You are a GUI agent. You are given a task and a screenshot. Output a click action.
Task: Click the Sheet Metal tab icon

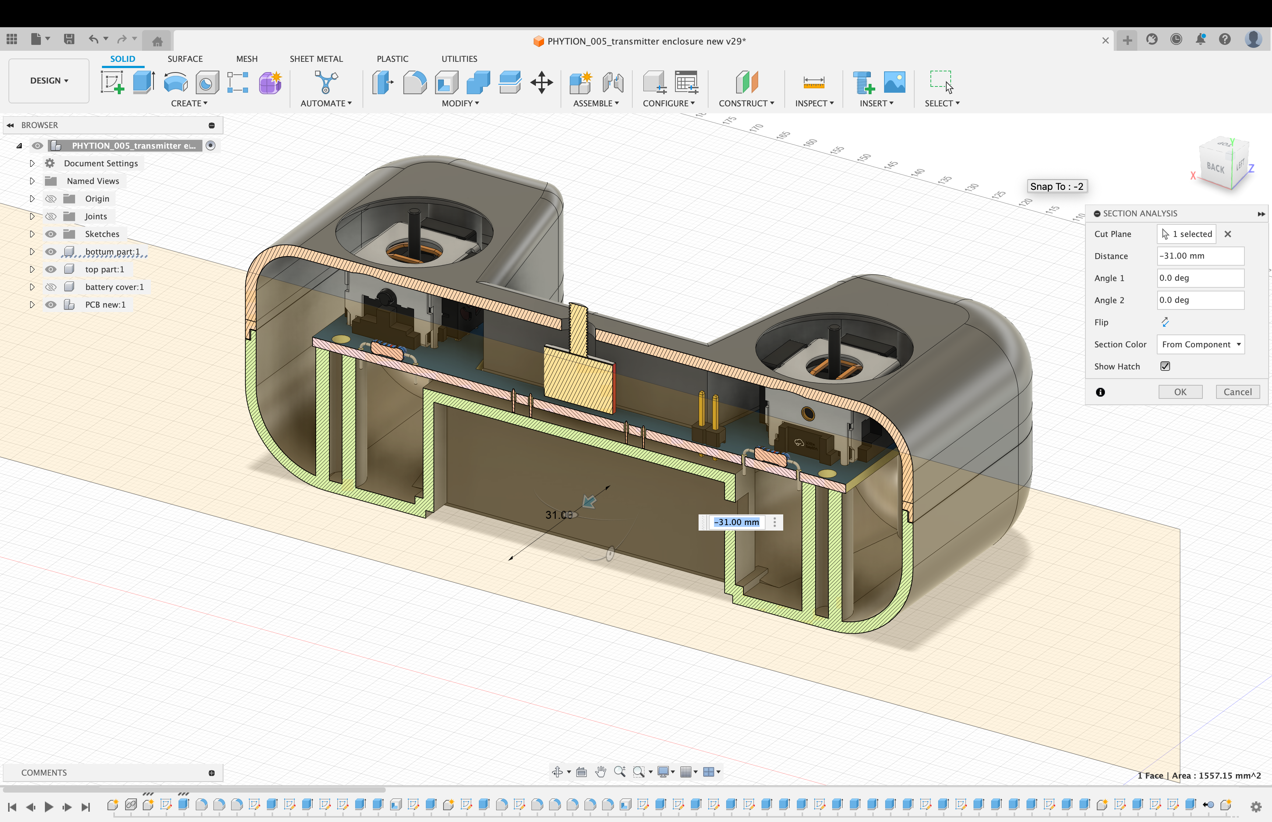[316, 59]
